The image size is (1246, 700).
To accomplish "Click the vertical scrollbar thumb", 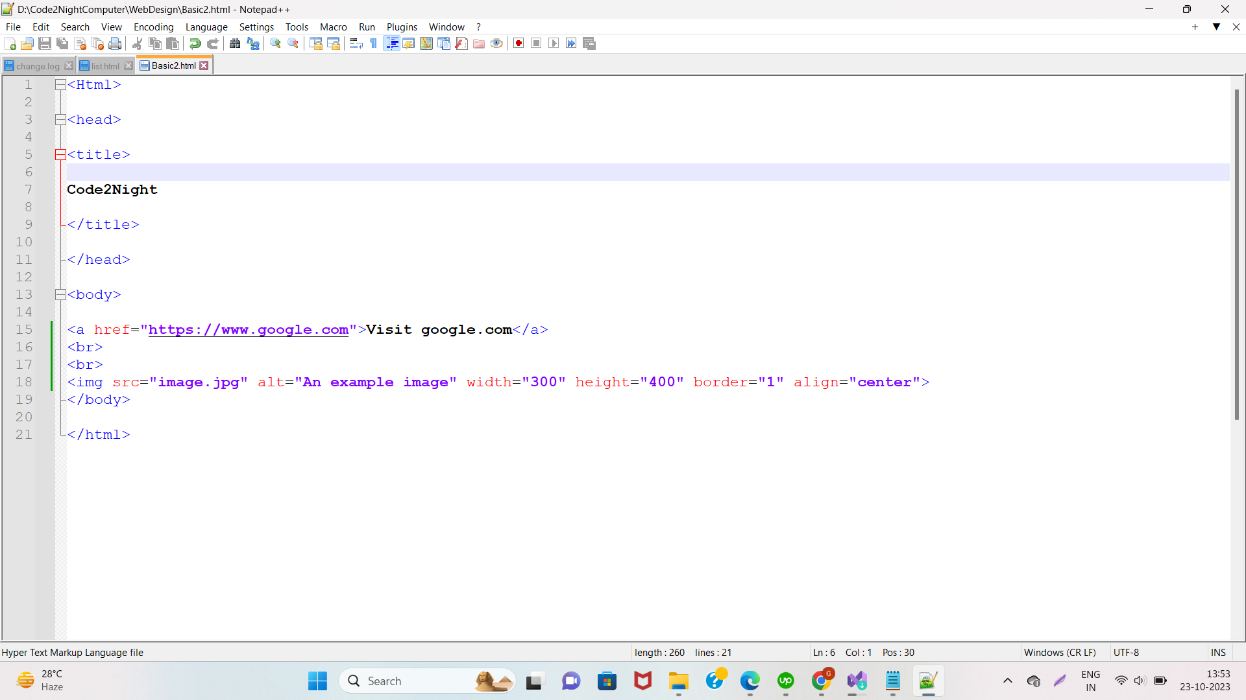I will coord(1237,255).
